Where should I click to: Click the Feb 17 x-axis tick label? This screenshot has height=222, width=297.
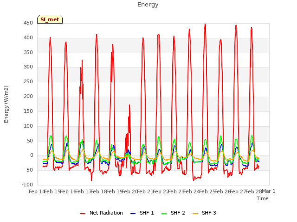point(84,191)
